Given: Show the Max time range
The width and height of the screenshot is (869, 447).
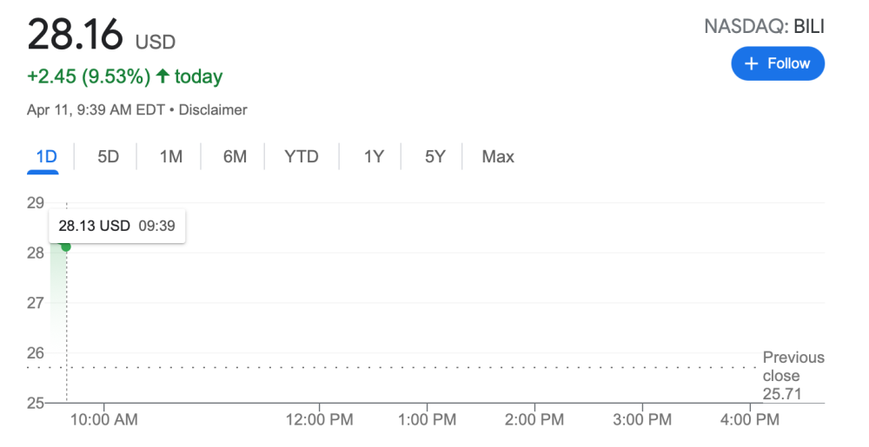Looking at the screenshot, I should [x=498, y=156].
